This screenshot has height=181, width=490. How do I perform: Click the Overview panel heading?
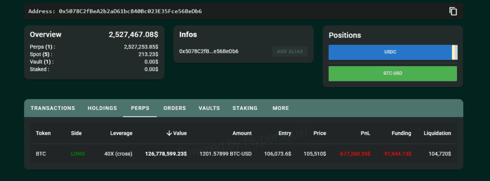point(45,34)
